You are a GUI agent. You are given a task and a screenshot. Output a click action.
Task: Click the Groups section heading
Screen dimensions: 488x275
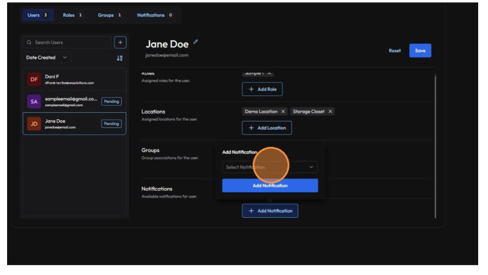pyautogui.click(x=150, y=150)
